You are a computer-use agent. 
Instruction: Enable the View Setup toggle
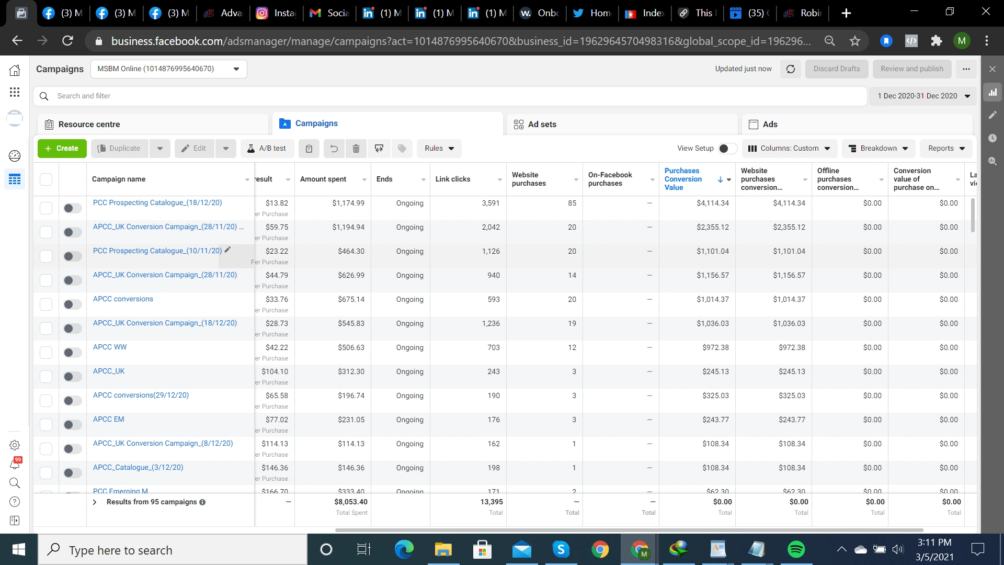click(727, 149)
